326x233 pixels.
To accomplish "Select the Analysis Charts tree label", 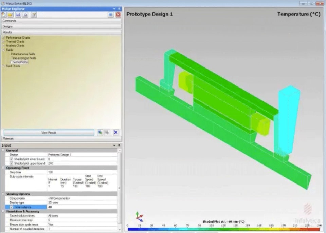I will pos(15,46).
